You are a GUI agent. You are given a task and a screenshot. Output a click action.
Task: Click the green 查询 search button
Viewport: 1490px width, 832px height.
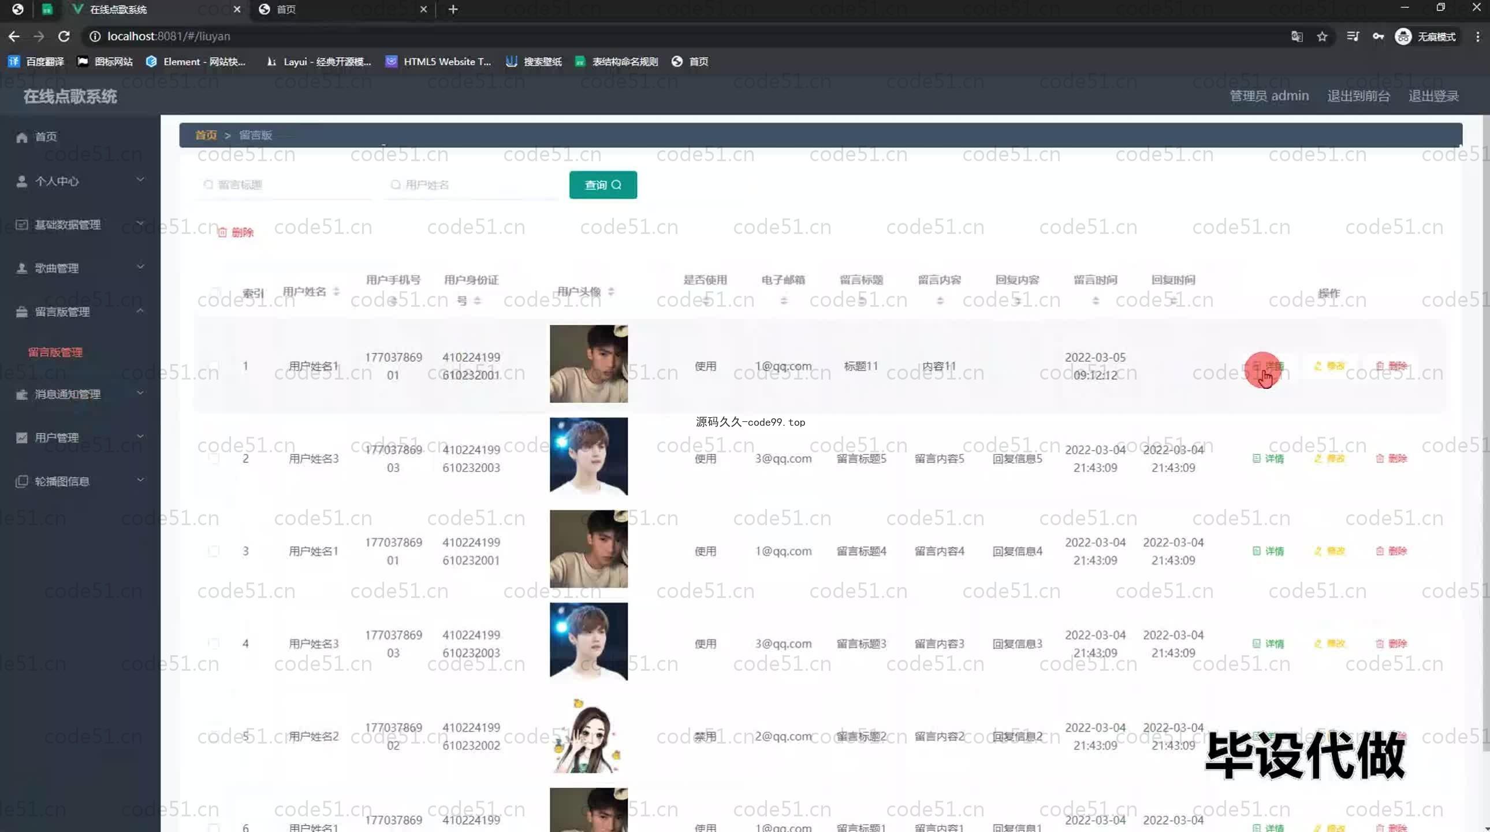[603, 184]
